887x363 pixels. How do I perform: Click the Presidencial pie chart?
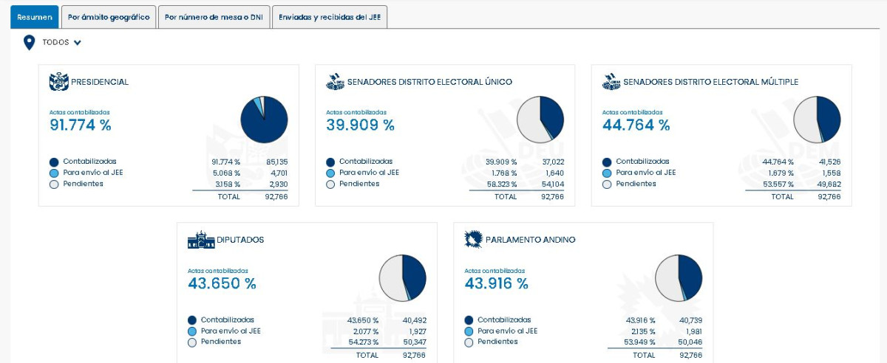coord(264,120)
